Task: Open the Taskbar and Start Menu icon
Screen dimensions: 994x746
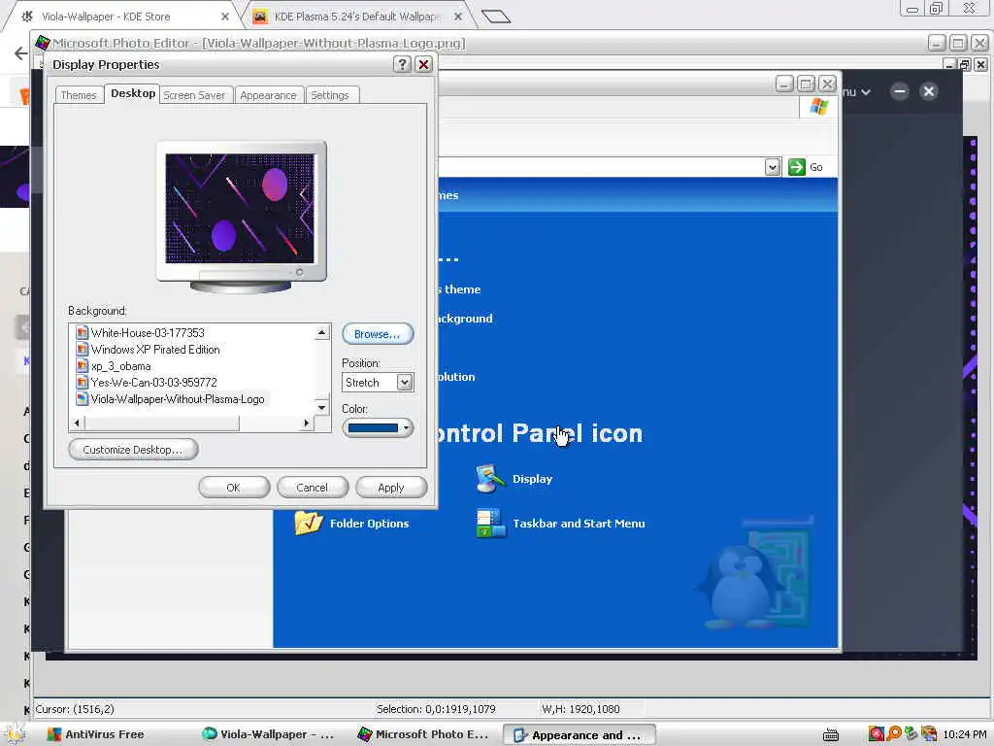Action: tap(490, 523)
